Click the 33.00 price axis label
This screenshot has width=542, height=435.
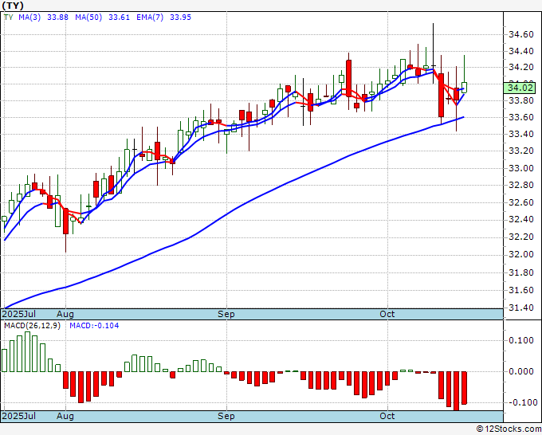[521, 168]
